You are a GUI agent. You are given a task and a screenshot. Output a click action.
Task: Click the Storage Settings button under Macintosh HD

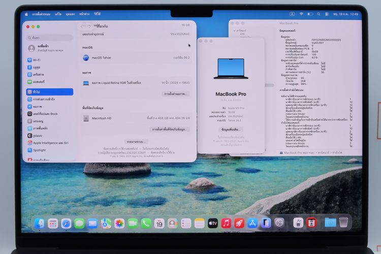tap(170, 130)
